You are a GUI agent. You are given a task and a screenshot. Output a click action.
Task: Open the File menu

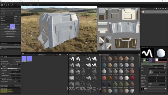tap(2, 3)
